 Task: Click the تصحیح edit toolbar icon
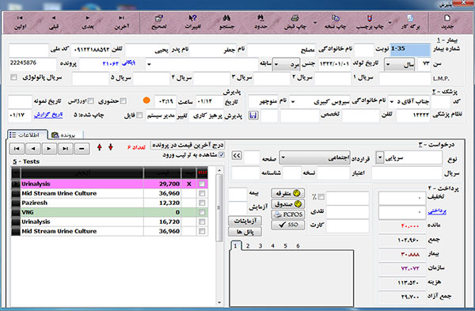(159, 22)
